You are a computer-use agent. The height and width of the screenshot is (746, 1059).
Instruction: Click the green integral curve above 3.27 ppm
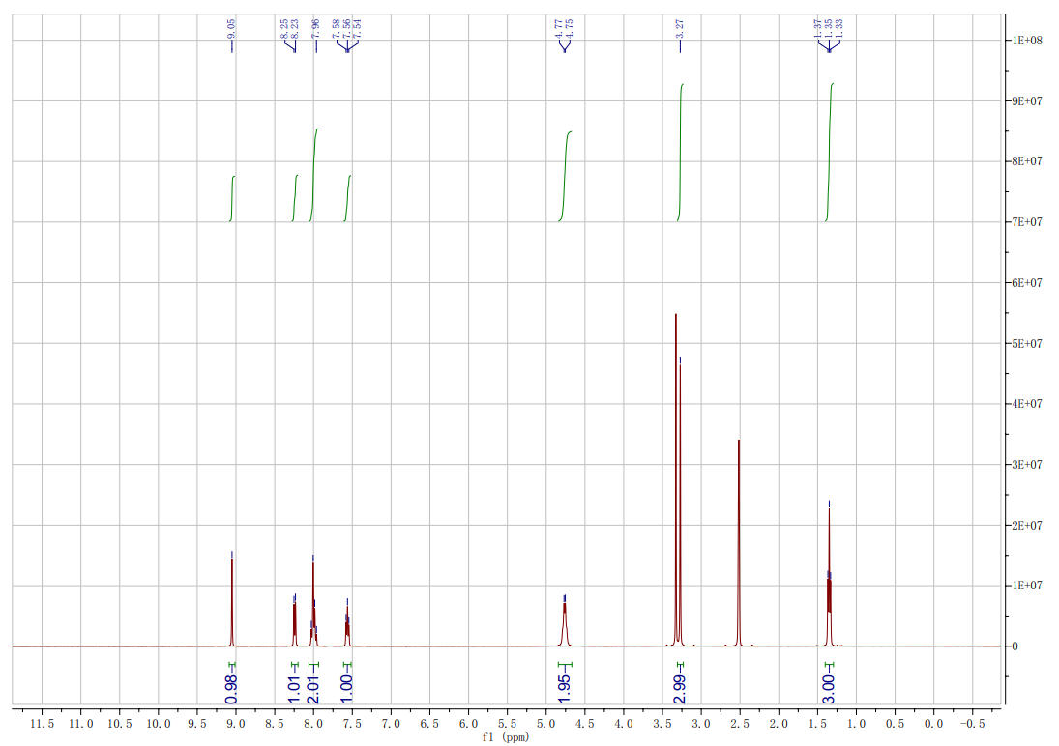coord(680,153)
